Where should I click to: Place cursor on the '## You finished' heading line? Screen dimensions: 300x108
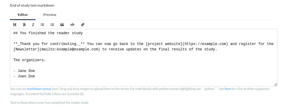(48, 33)
